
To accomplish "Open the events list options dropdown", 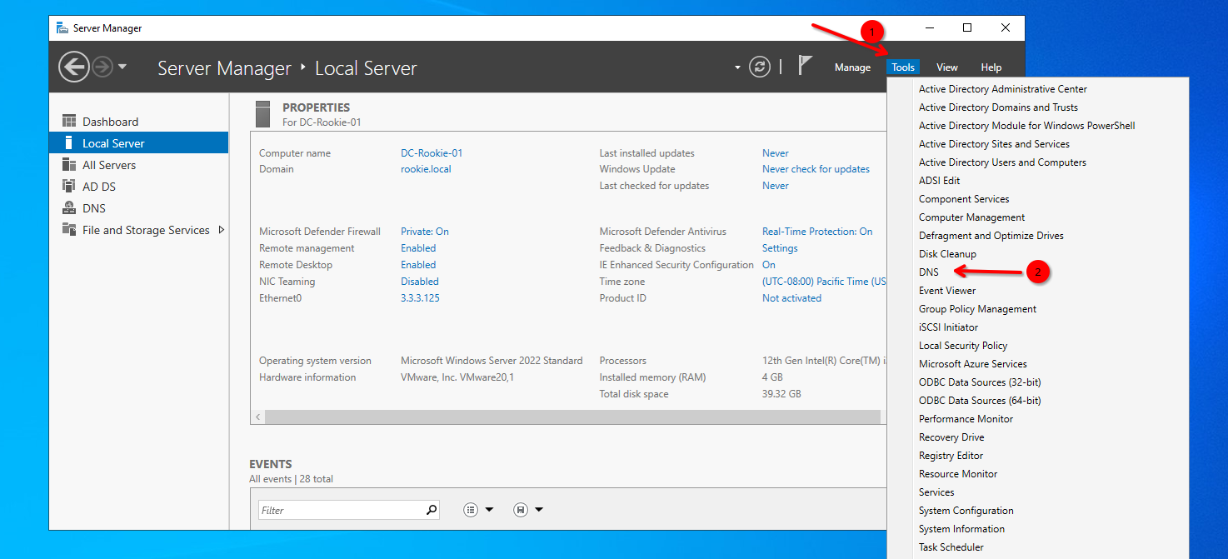I will tap(478, 510).
